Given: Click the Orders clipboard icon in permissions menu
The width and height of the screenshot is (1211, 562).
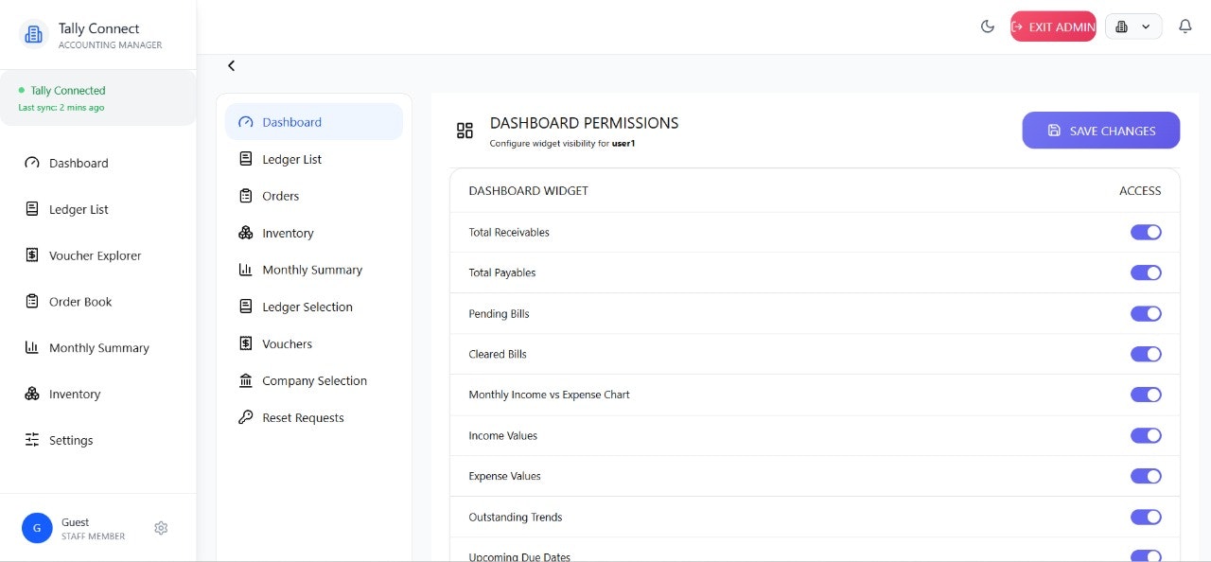Looking at the screenshot, I should point(246,196).
